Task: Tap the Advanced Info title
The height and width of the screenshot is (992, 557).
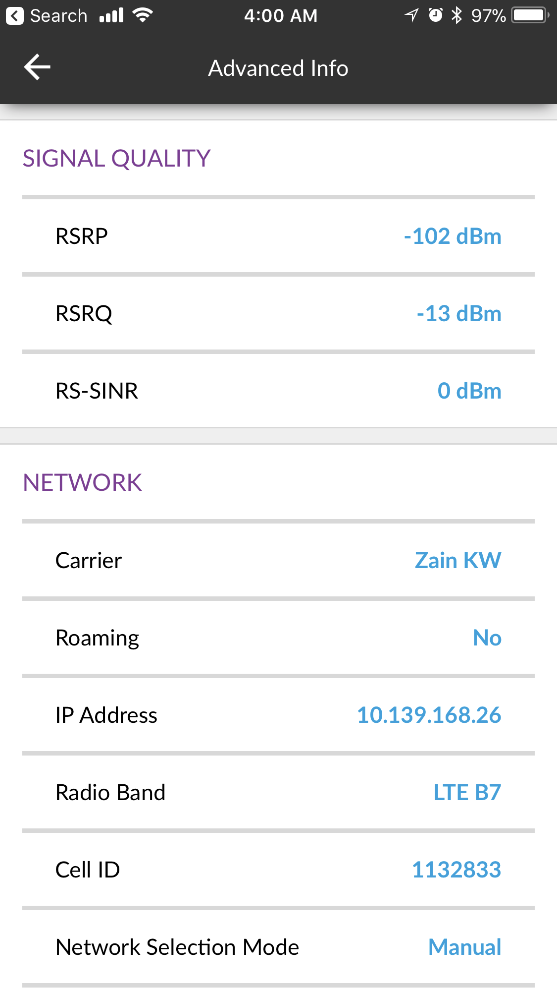Action: click(x=278, y=68)
